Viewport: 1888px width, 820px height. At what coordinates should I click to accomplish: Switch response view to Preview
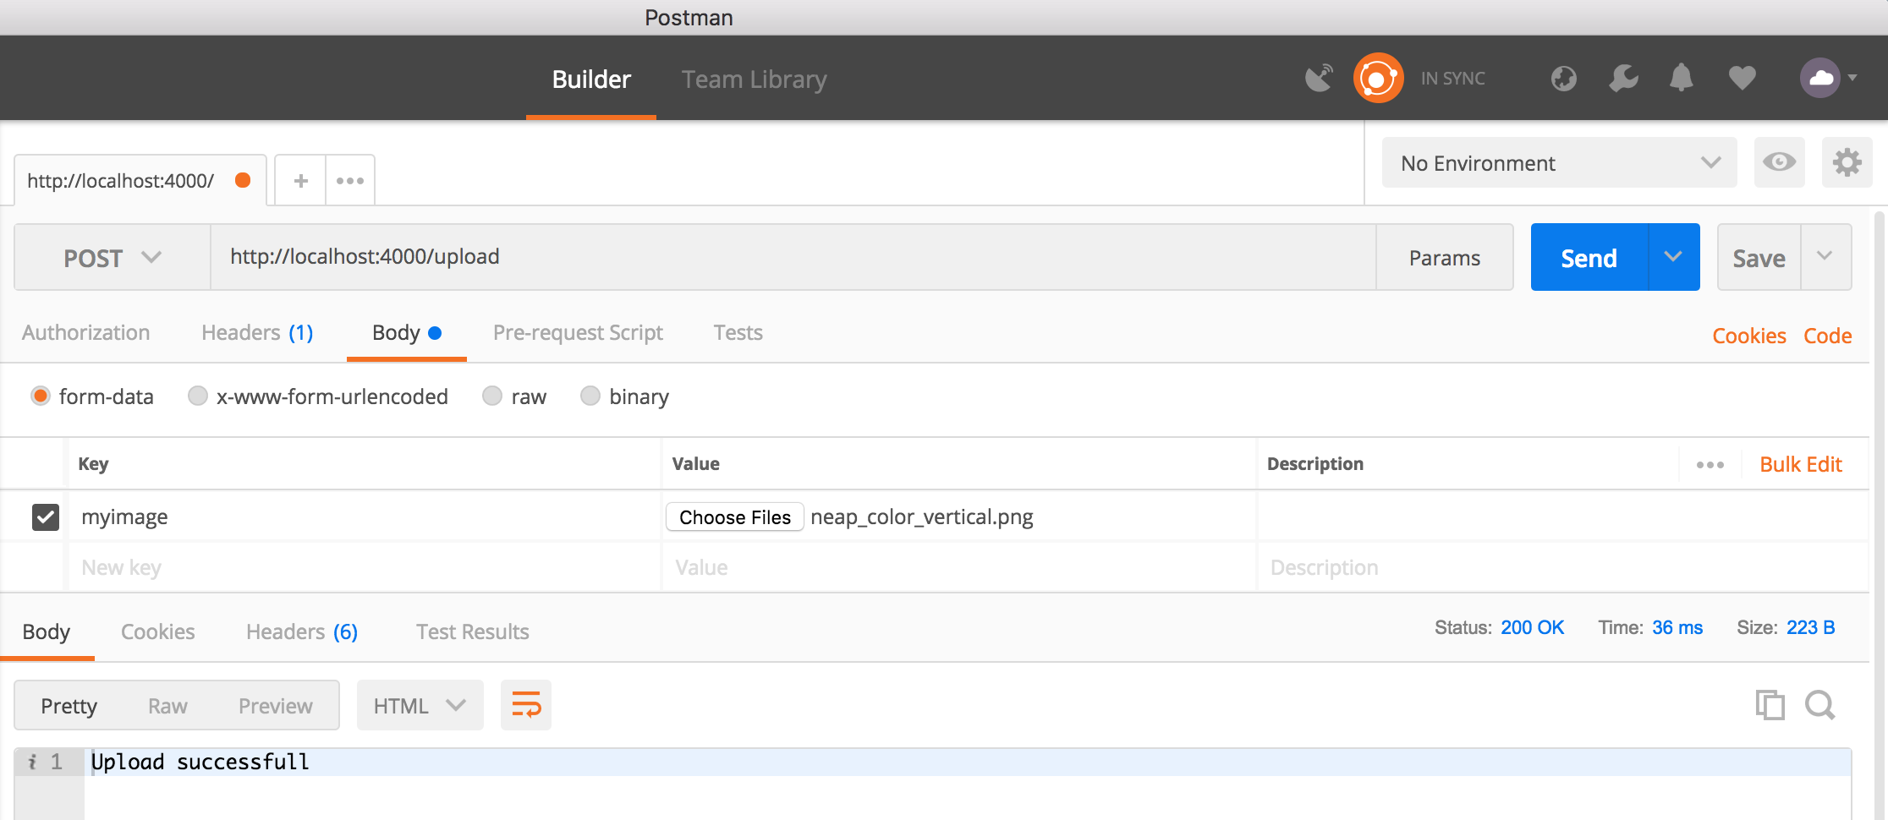coord(276,705)
